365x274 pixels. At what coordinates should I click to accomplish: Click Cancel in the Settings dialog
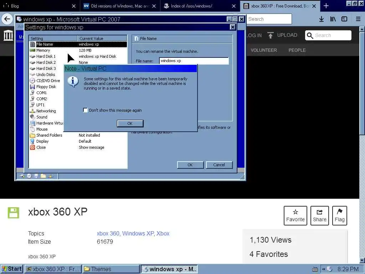(x=219, y=165)
